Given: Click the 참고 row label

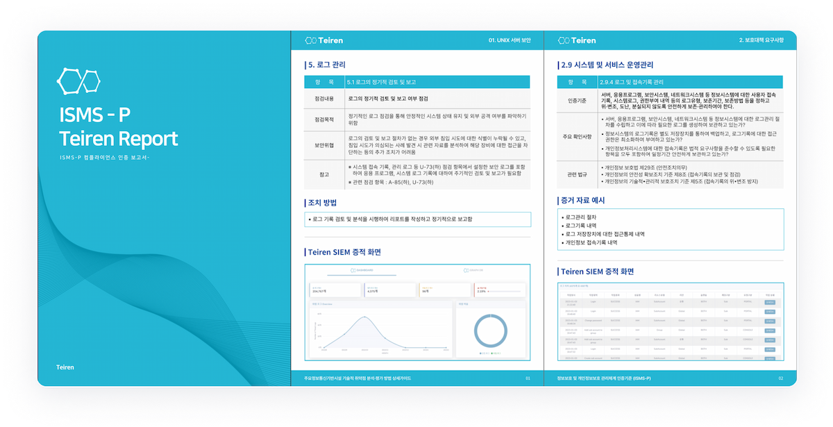Looking at the screenshot, I should pos(323,174).
